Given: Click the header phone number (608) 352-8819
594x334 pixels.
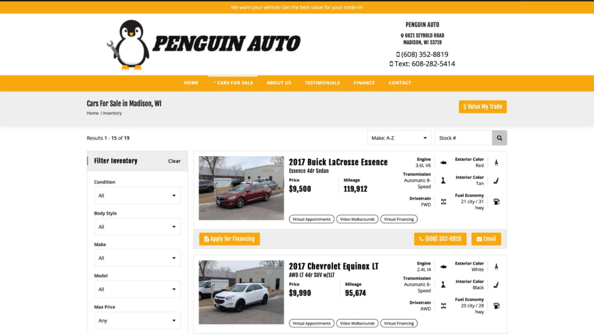Looking at the screenshot, I should click(x=425, y=55).
